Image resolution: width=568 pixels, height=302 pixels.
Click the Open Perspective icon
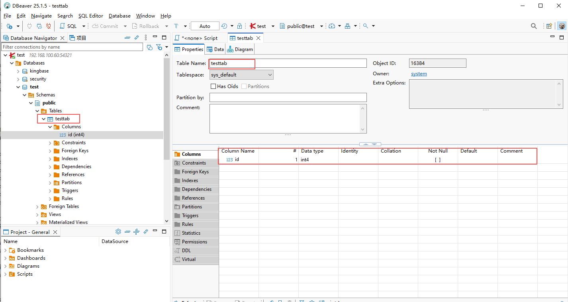(x=549, y=26)
